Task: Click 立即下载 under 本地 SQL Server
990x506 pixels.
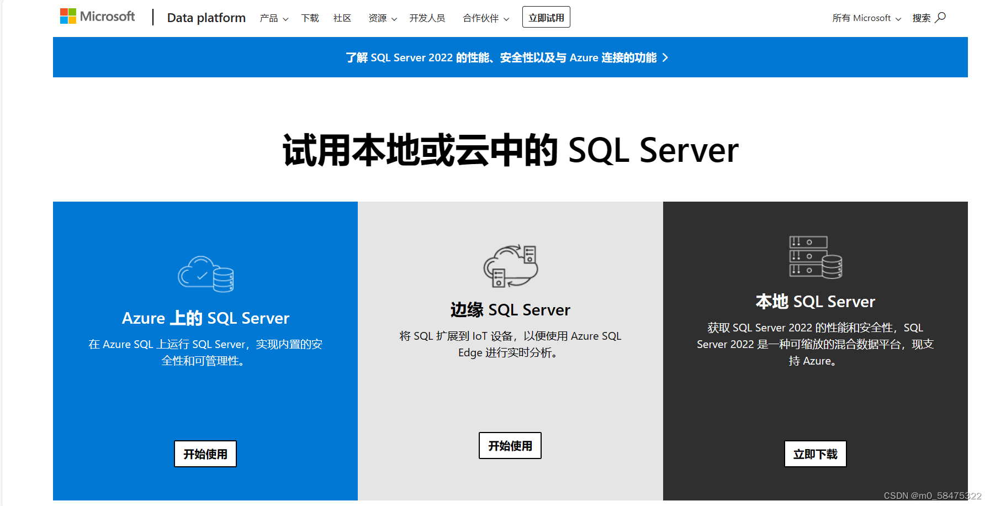Action: (x=815, y=454)
